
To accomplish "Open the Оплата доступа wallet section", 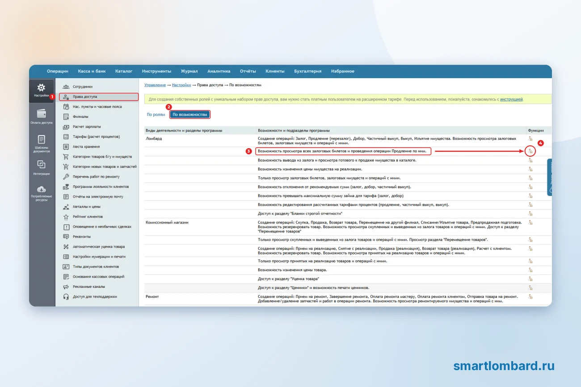I will point(41,116).
